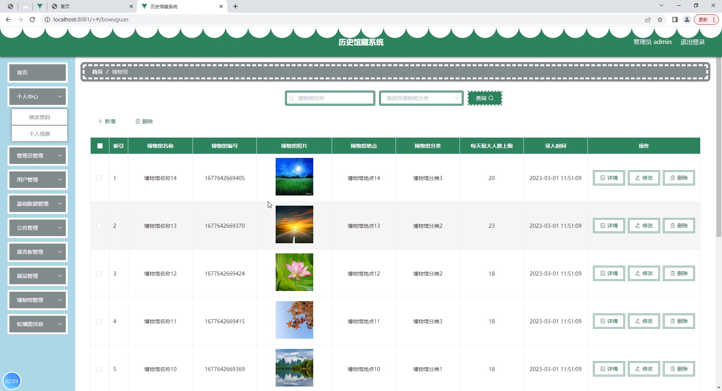Open the sunset road photo thumbnail
The height and width of the screenshot is (391, 722).
294,224
